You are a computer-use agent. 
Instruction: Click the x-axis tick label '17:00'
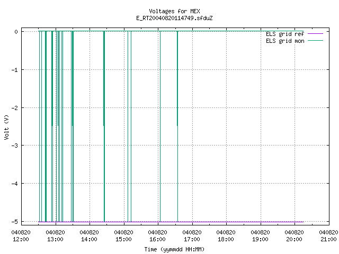(x=192, y=239)
